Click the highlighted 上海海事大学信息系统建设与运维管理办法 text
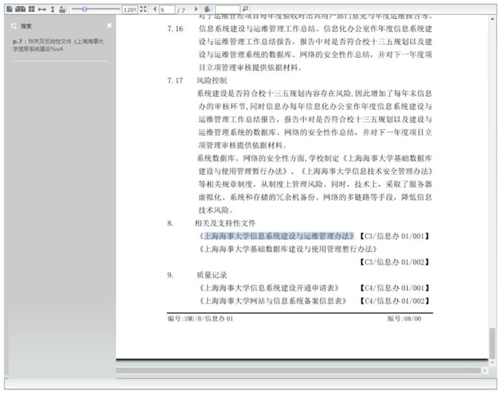 279,236
